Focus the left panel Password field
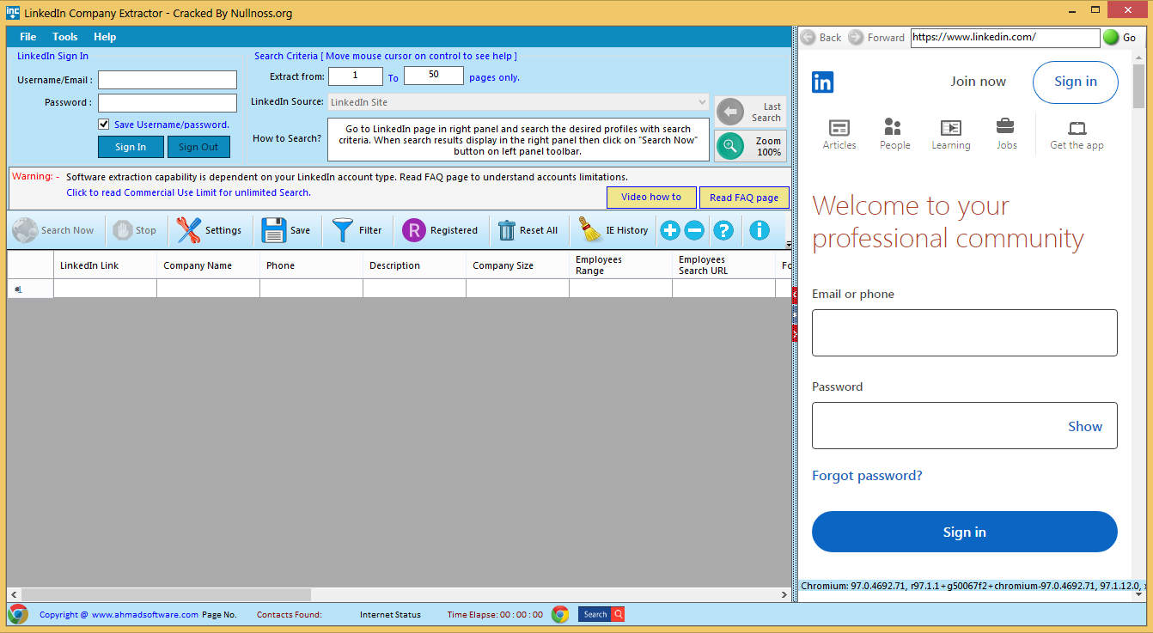Screen dimensions: 1153x633 (x=168, y=103)
